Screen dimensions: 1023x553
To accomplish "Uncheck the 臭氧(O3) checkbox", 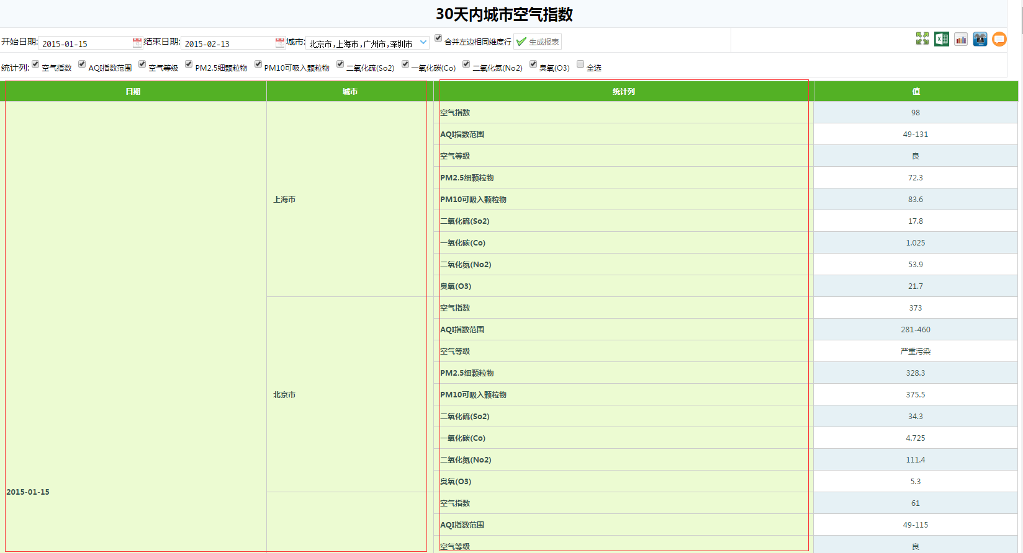I will 533,64.
